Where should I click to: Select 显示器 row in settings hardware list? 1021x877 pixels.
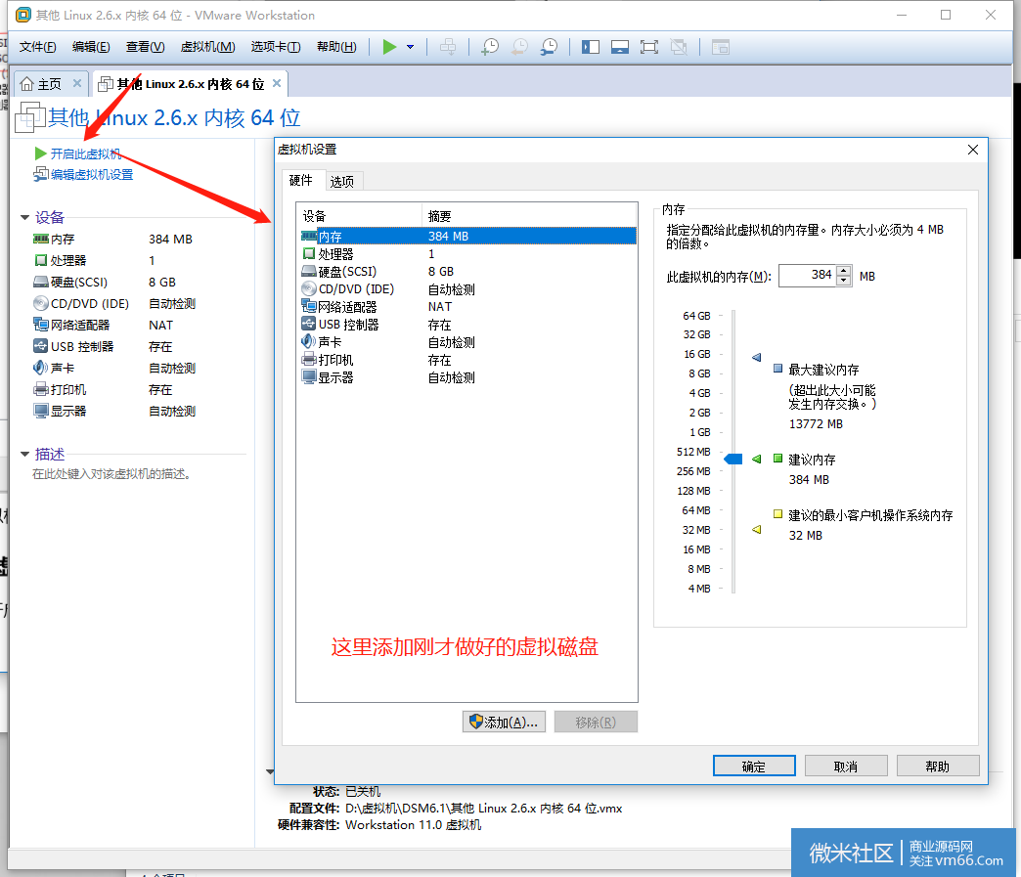(x=467, y=377)
